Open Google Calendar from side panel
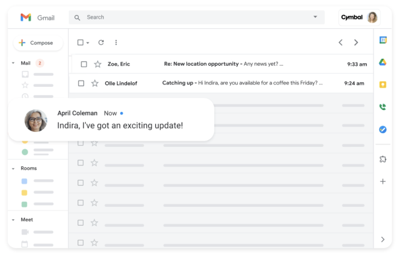Screen dimensions: 398x255 pyautogui.click(x=383, y=40)
